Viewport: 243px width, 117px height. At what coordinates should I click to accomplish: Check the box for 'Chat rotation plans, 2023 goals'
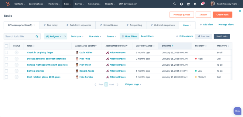tap(6, 77)
